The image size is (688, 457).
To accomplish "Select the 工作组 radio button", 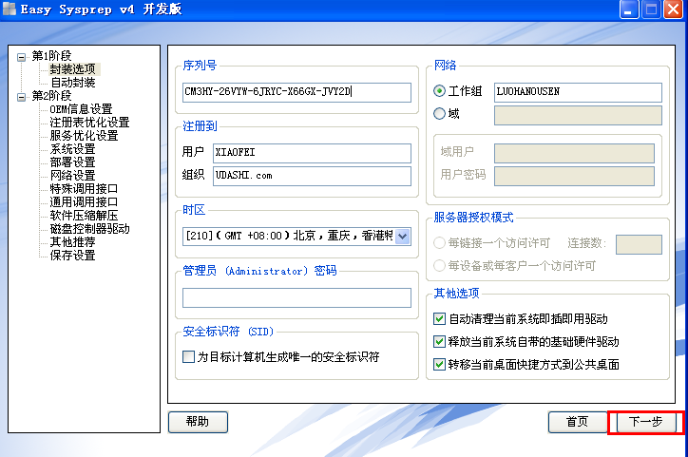I will pyautogui.click(x=439, y=91).
